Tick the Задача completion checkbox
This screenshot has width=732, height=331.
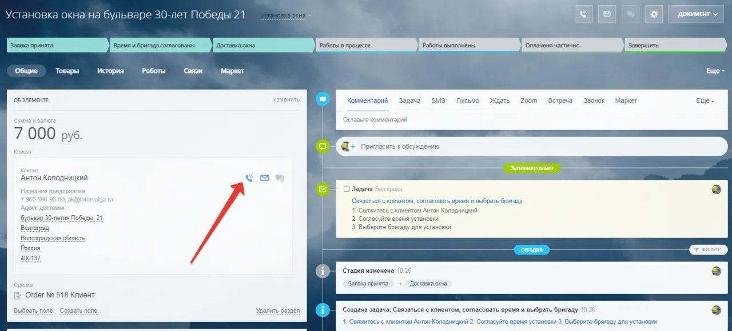(x=347, y=189)
